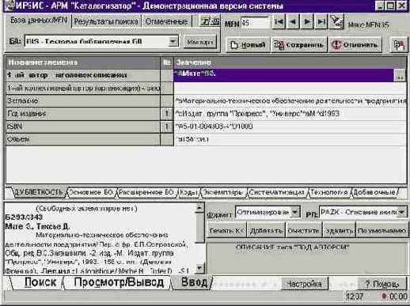Click the Настройка button
The height and width of the screenshot is (306, 410).
304,284
